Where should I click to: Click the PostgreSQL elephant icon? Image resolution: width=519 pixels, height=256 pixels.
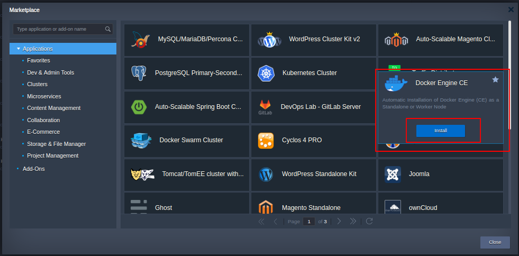tap(139, 73)
